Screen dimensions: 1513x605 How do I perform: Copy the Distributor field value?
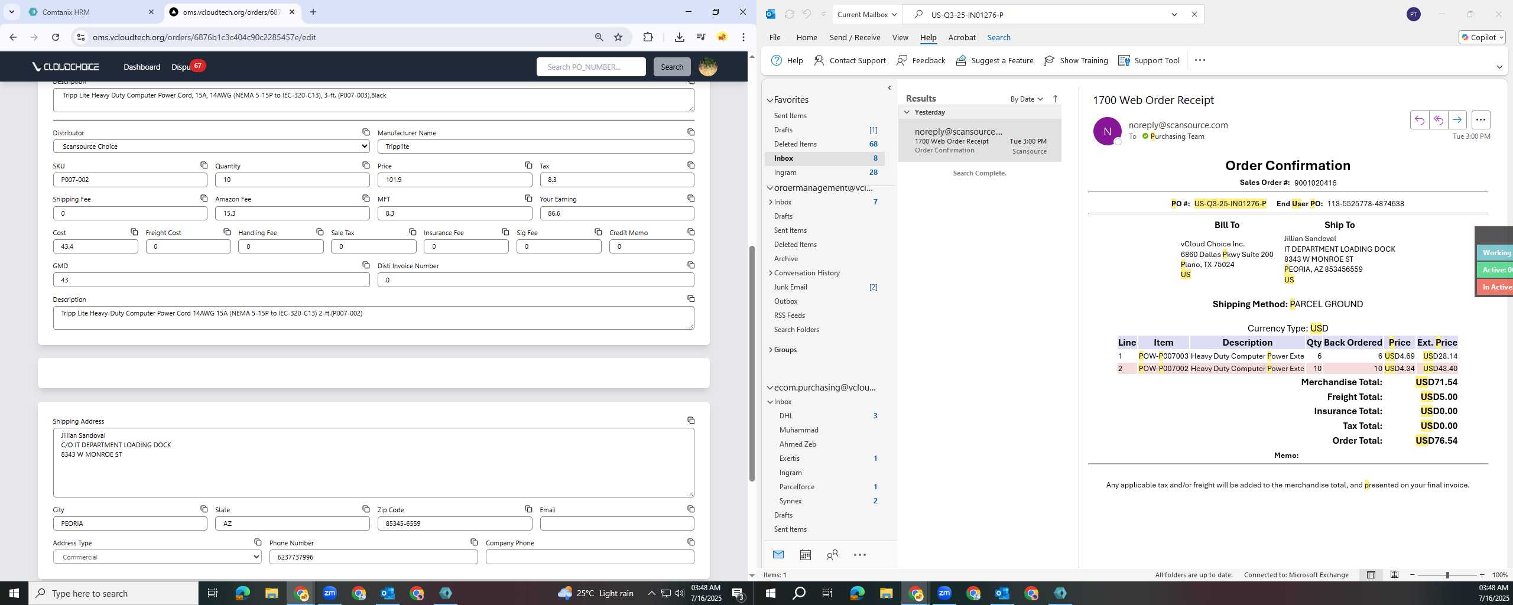click(x=366, y=132)
